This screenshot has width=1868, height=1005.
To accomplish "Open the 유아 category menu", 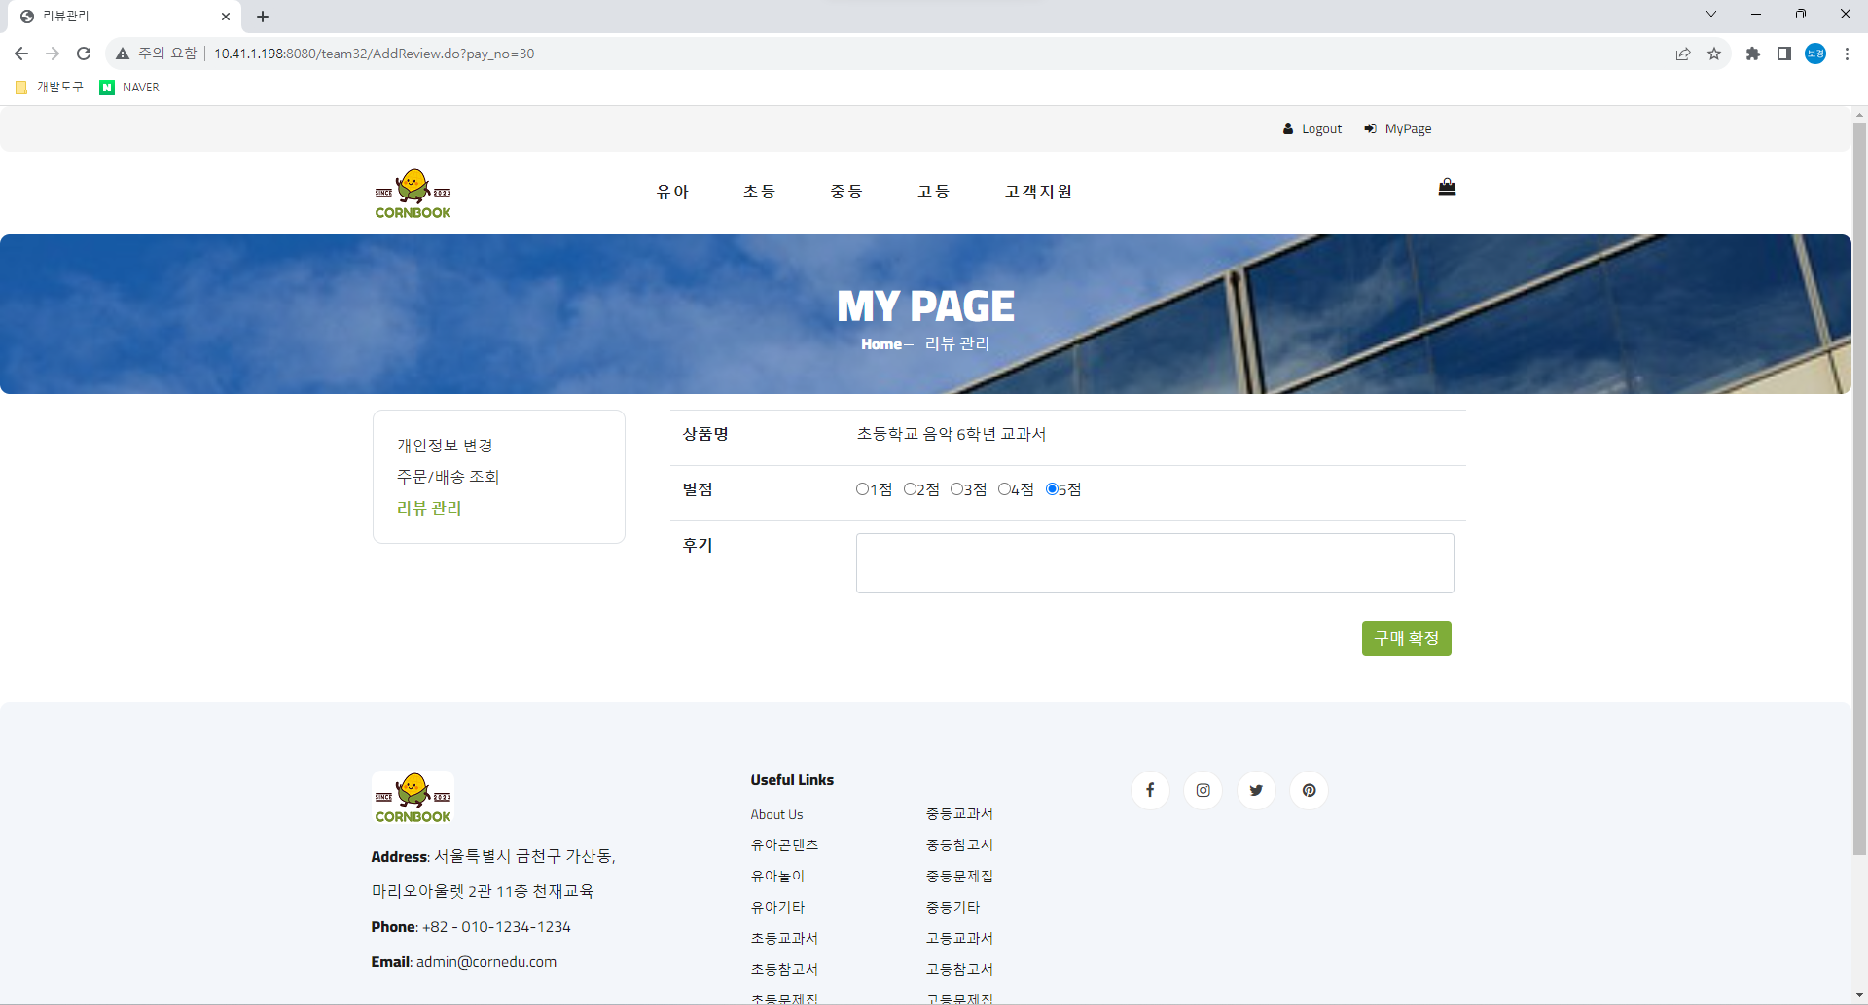I will pyautogui.click(x=672, y=192).
